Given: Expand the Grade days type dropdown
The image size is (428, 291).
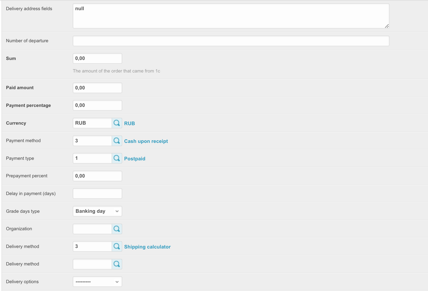Looking at the screenshot, I should 97,211.
